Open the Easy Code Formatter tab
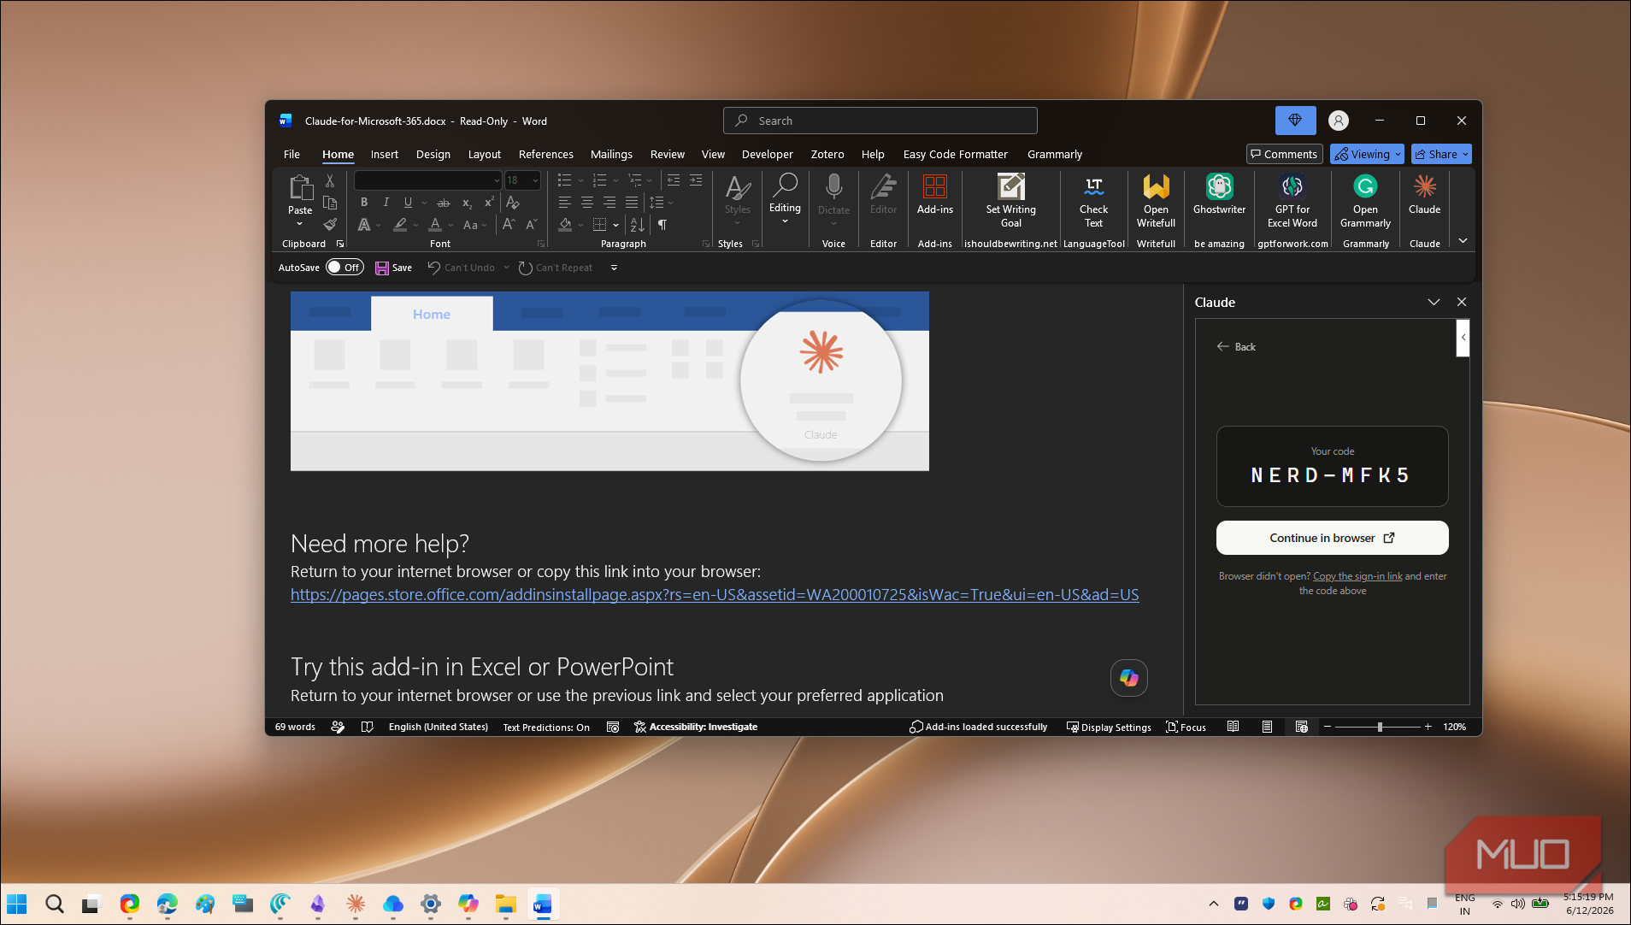This screenshot has width=1631, height=925. (x=955, y=154)
